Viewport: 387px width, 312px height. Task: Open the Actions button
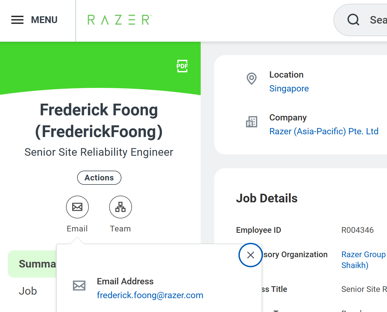click(x=99, y=178)
